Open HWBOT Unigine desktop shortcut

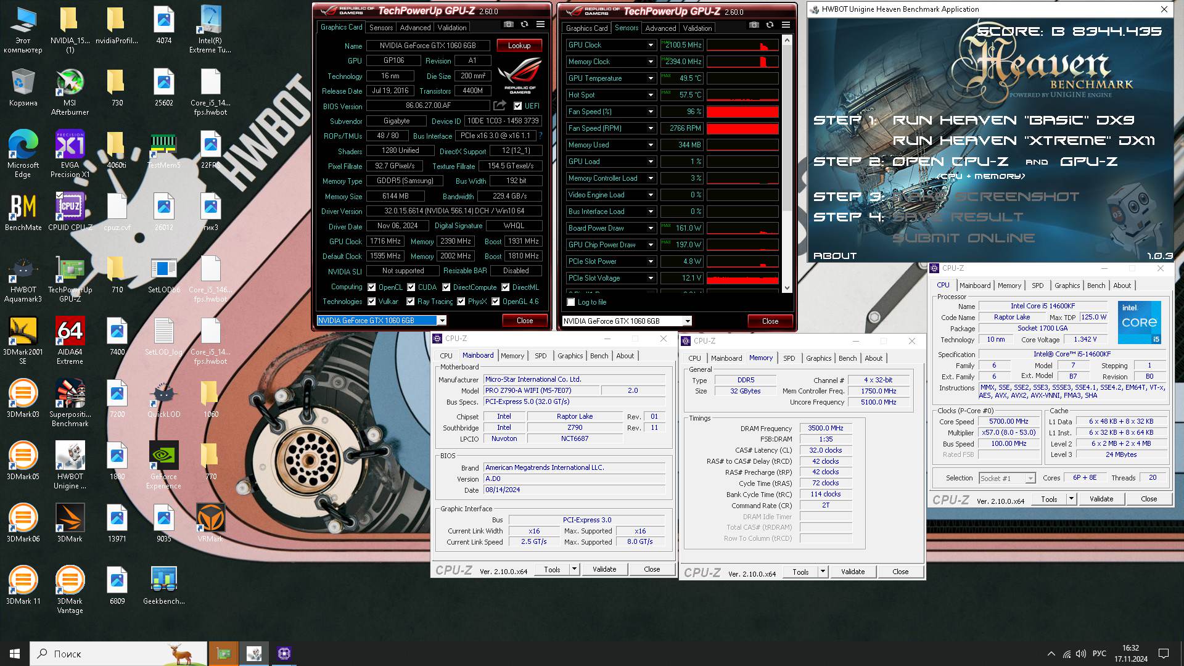pos(70,466)
